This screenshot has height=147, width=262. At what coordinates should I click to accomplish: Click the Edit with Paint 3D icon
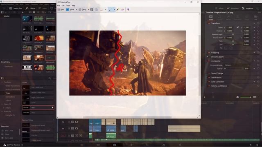(128, 10)
